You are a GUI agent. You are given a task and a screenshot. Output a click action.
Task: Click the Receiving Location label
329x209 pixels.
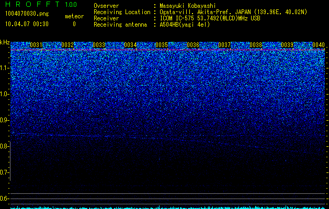click(x=122, y=12)
